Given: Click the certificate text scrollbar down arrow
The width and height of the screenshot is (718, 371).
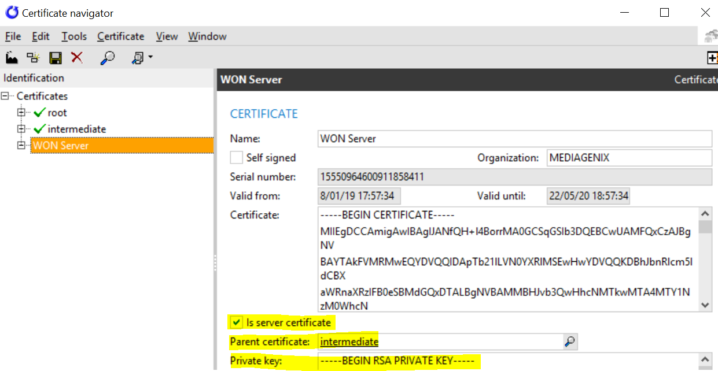Looking at the screenshot, I should (x=705, y=305).
